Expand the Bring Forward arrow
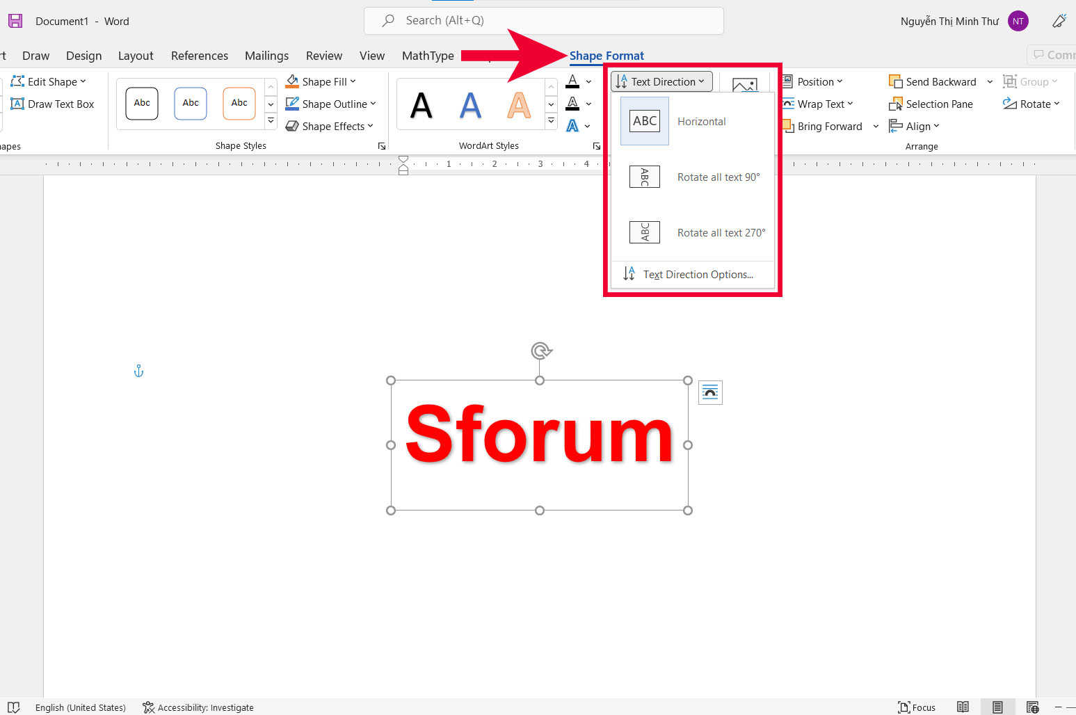The image size is (1076, 715). point(876,127)
